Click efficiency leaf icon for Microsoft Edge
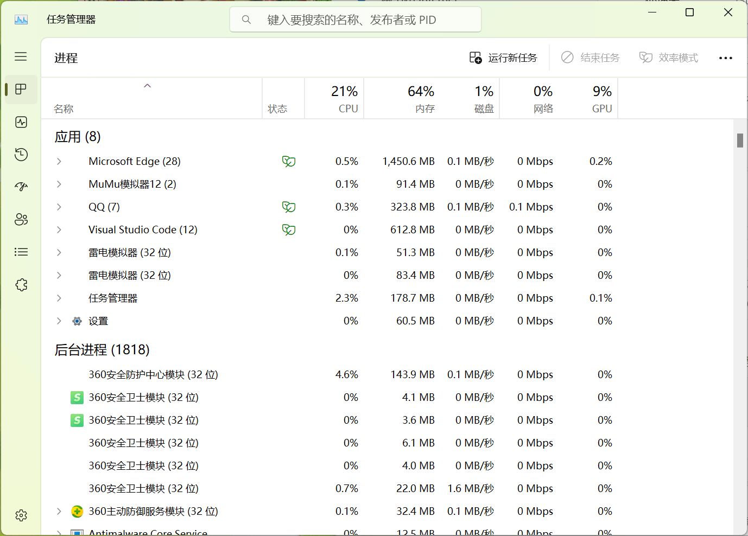The image size is (748, 536). 289,162
